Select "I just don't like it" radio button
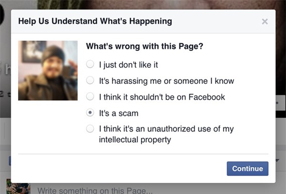 90,64
